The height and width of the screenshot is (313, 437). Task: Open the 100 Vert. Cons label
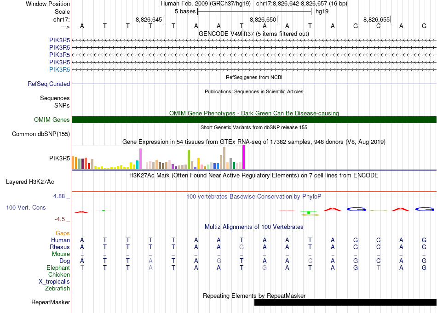[x=26, y=207]
